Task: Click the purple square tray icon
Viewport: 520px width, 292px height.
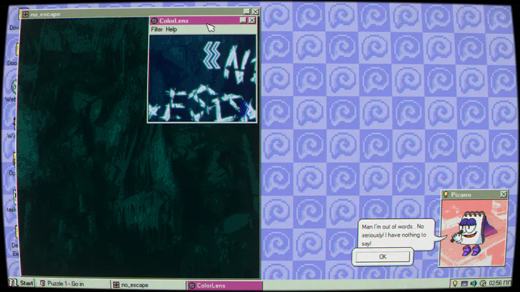Action: point(464,284)
